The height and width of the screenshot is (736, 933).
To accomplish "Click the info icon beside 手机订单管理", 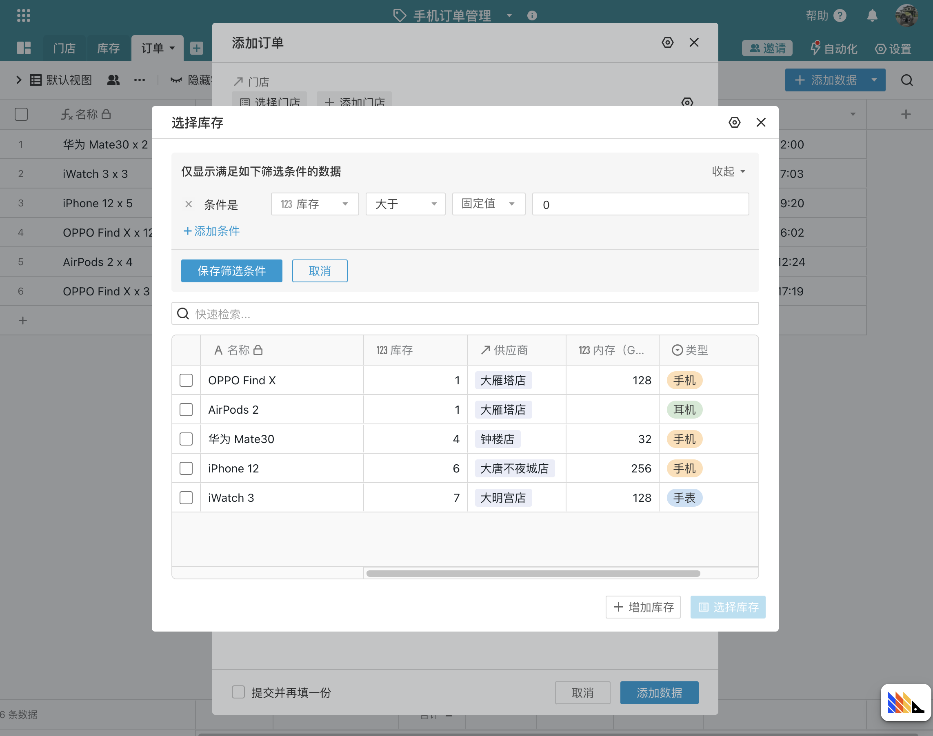I will pos(532,16).
